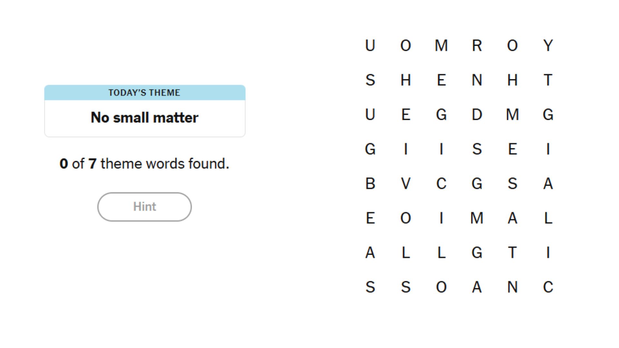
Task: Select the S in the second row
Action: click(370, 80)
